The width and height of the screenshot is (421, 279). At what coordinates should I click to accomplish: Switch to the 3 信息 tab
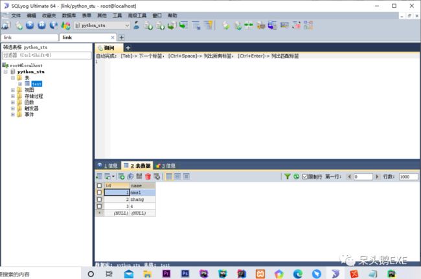click(x=166, y=166)
